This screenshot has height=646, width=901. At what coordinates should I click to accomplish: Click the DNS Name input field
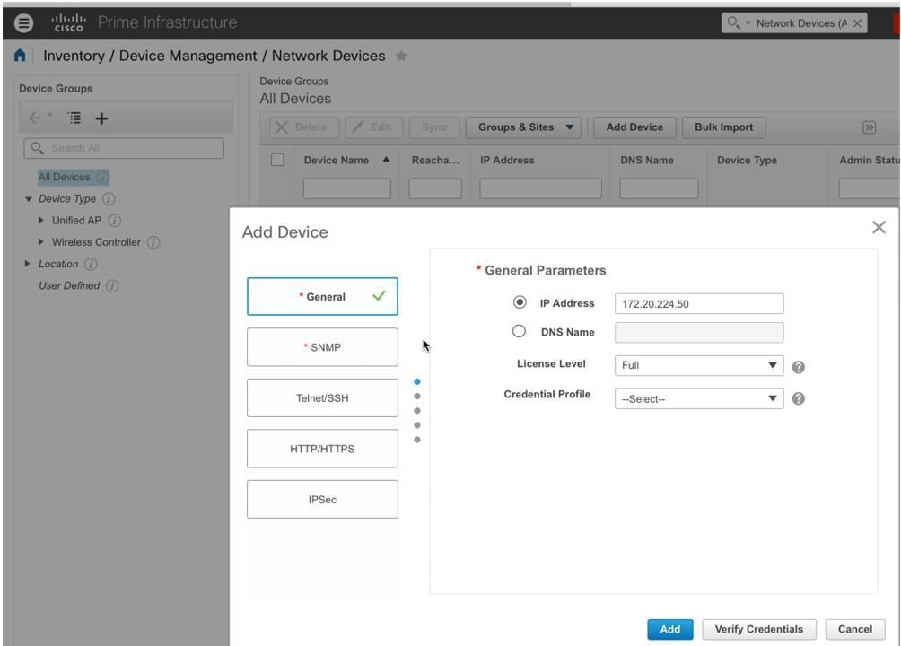(x=699, y=332)
